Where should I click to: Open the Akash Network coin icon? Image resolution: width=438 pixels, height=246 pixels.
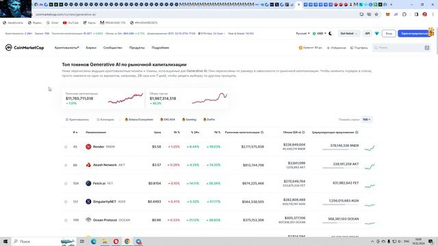point(88,165)
